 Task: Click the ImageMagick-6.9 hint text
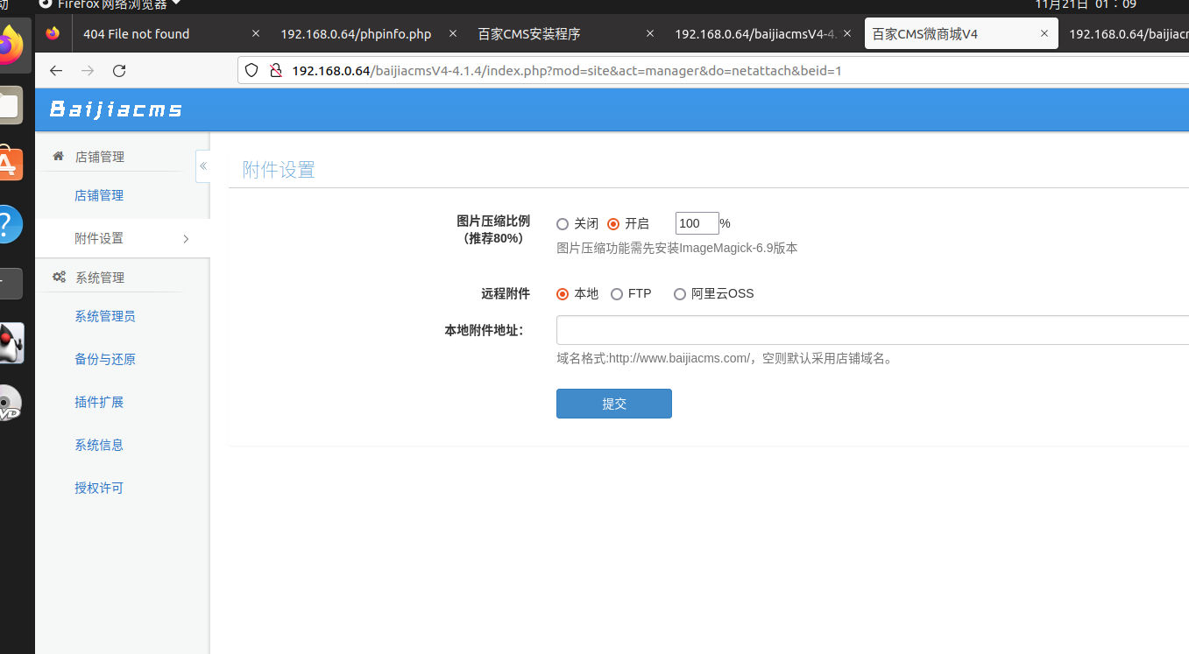pyautogui.click(x=677, y=248)
